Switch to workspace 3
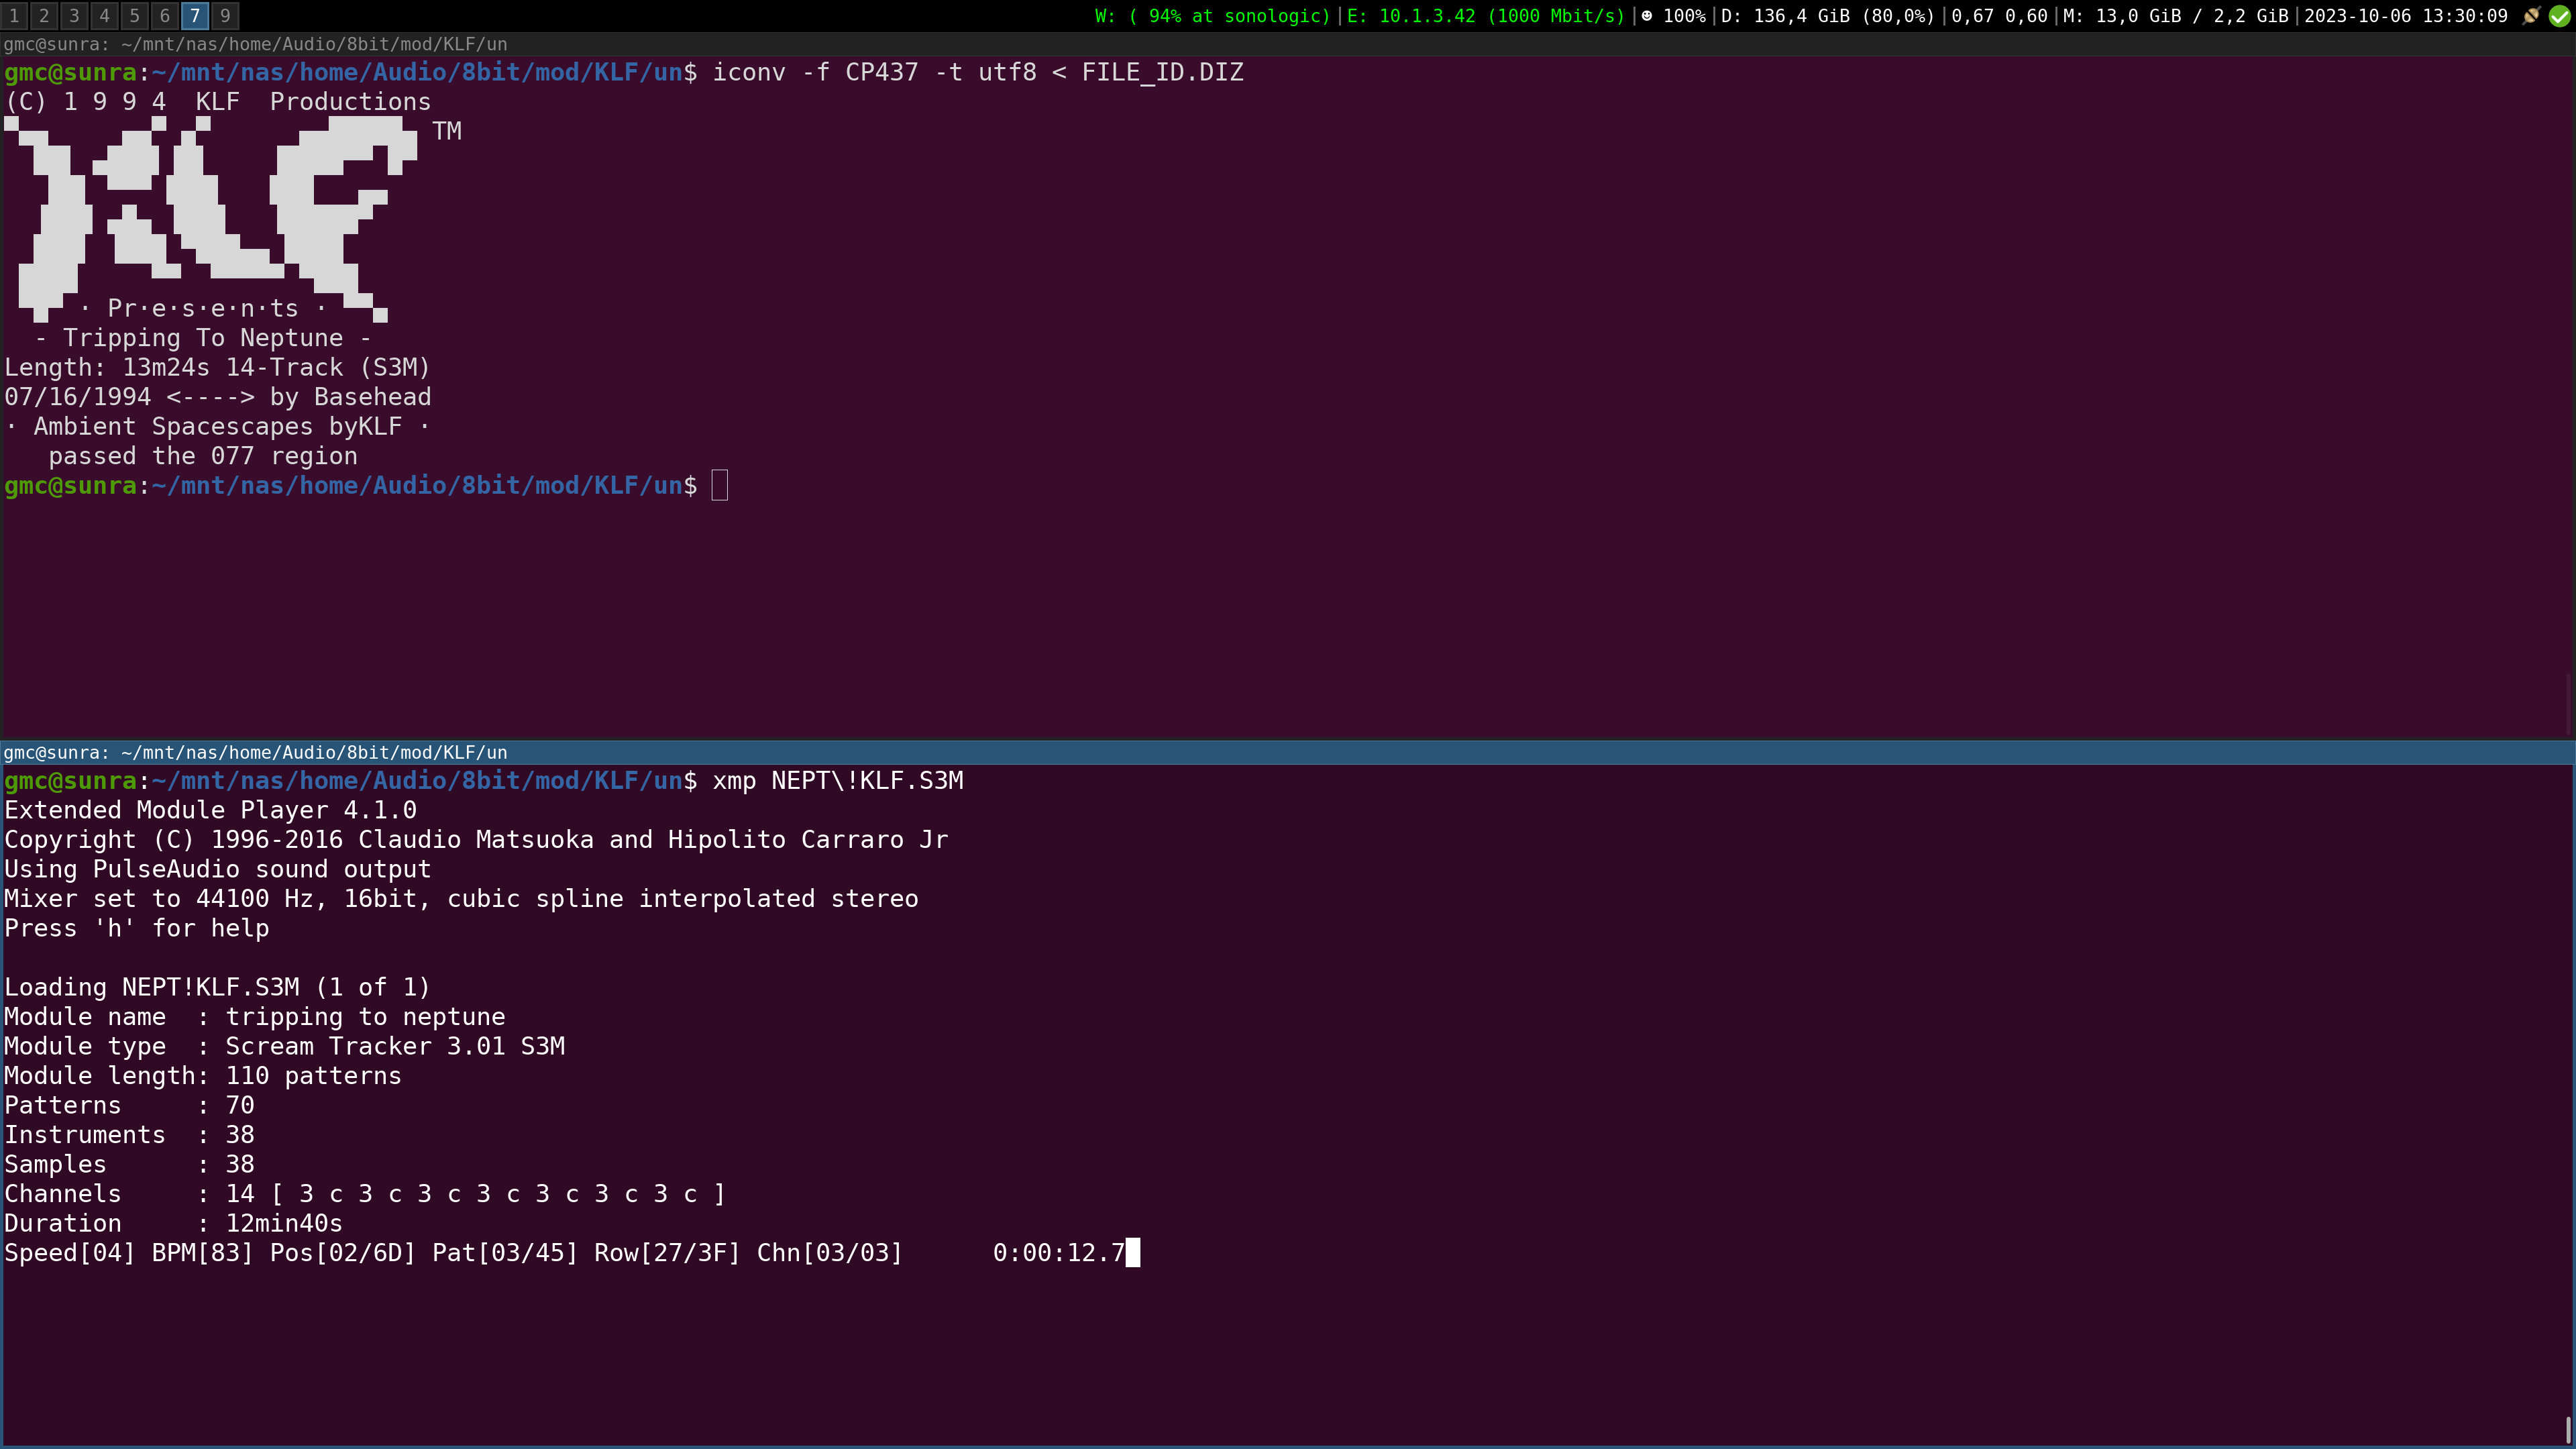 point(74,15)
